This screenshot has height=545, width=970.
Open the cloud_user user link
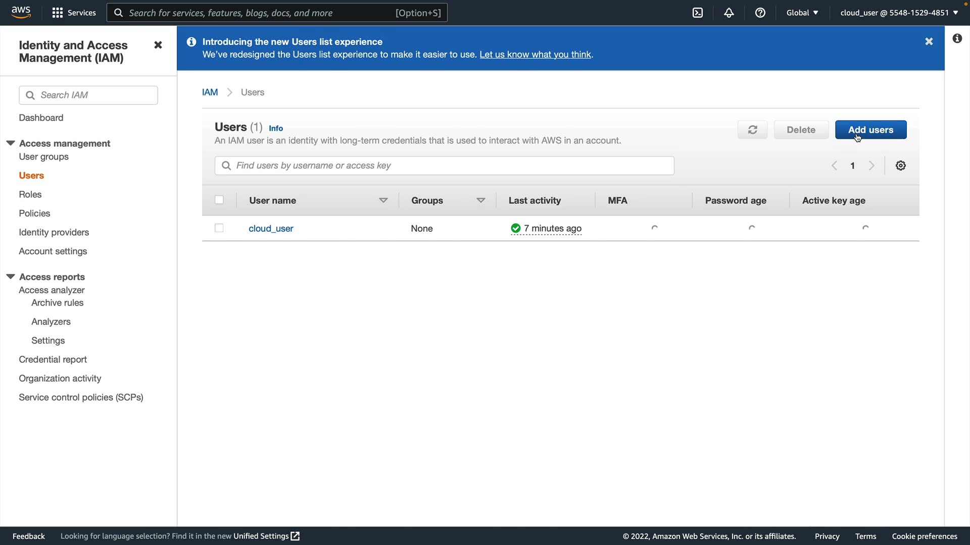[271, 229]
